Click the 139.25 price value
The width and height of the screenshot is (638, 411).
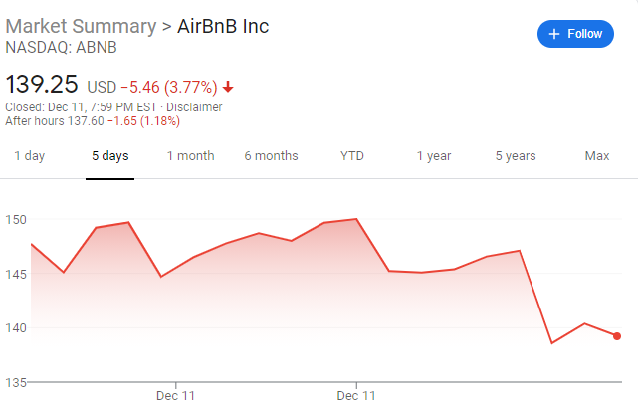42,84
